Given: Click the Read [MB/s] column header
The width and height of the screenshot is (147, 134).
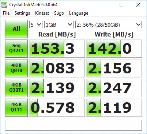Looking at the screenshot, I should [57, 34].
